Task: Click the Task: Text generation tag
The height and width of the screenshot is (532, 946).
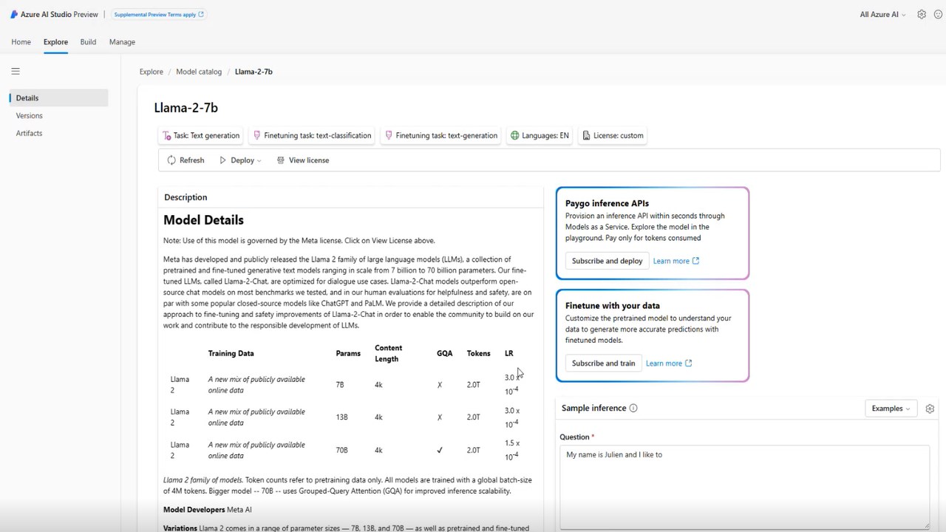Action: (201, 135)
